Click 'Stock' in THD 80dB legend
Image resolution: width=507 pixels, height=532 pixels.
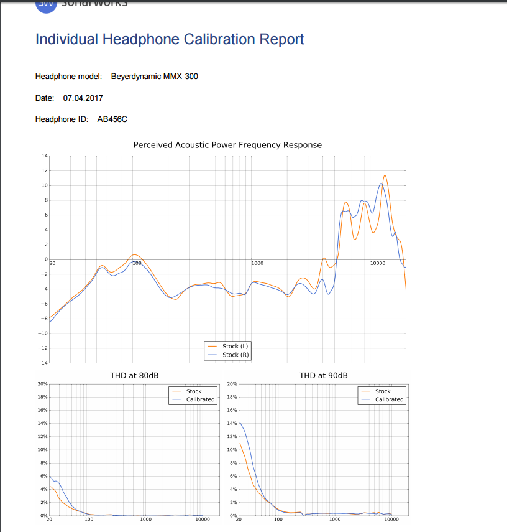tap(194, 391)
